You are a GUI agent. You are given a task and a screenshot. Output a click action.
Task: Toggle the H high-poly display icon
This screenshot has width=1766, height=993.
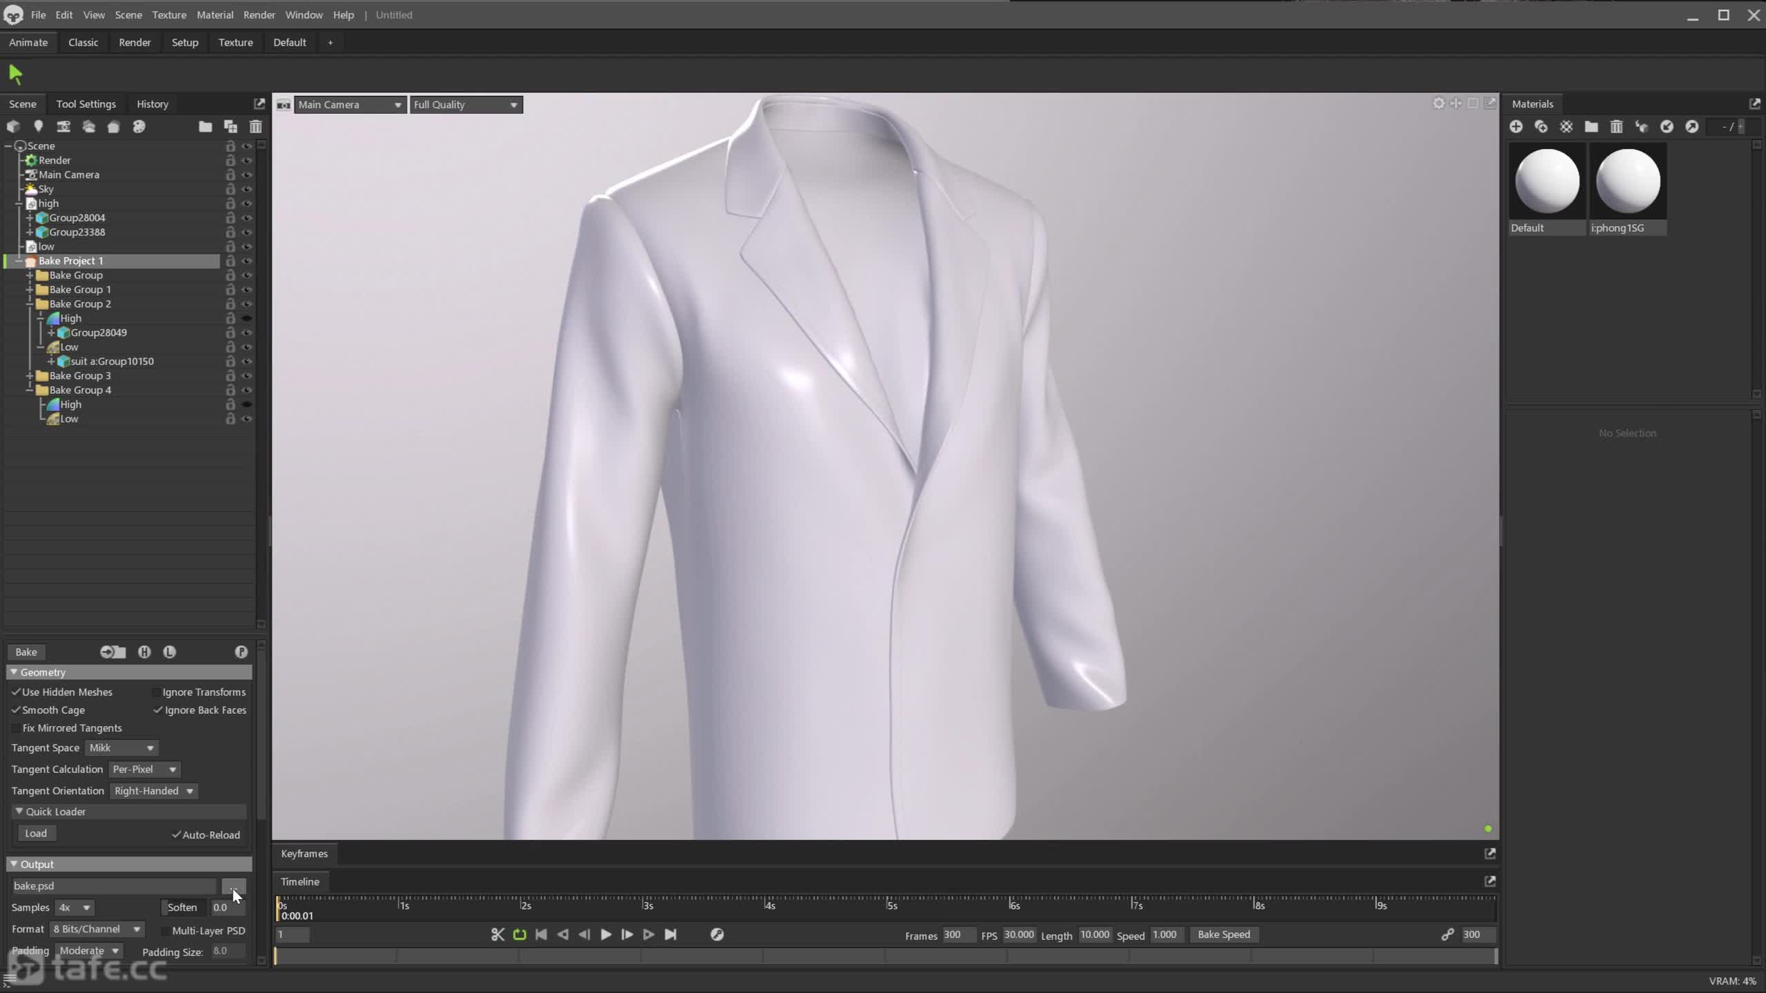tap(144, 652)
